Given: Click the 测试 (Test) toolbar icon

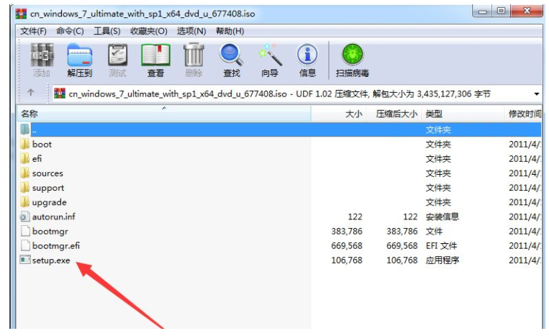Looking at the screenshot, I should coord(118,55).
